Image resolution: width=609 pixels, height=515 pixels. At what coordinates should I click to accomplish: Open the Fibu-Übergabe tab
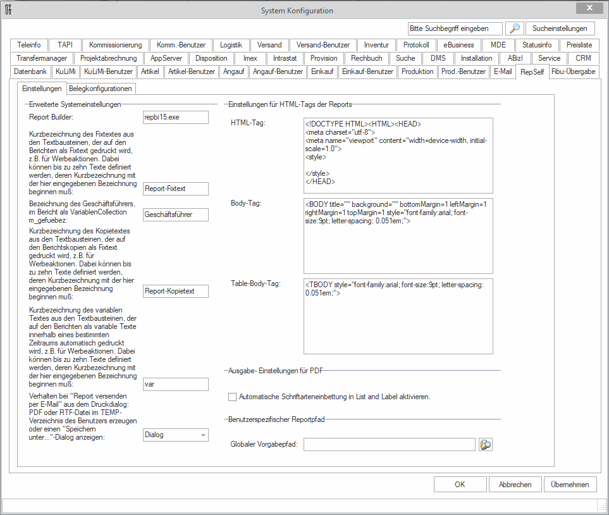click(x=573, y=72)
